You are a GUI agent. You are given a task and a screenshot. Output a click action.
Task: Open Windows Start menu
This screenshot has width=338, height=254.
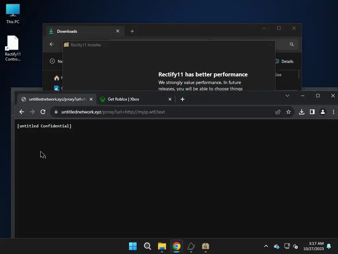click(133, 246)
